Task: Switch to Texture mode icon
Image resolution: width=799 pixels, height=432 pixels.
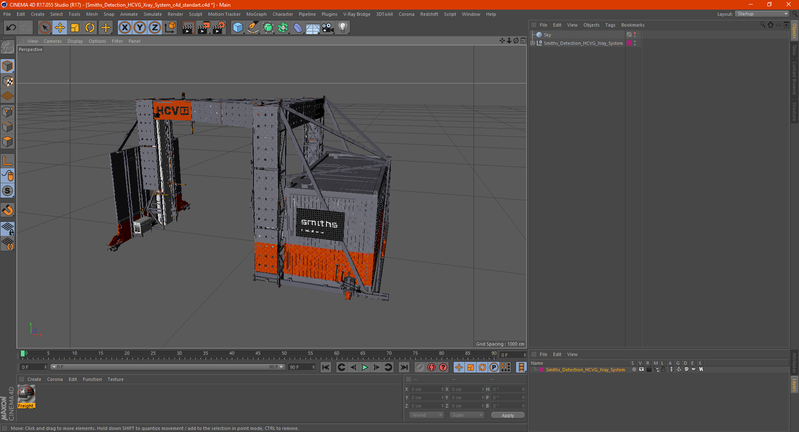Action: click(x=8, y=81)
